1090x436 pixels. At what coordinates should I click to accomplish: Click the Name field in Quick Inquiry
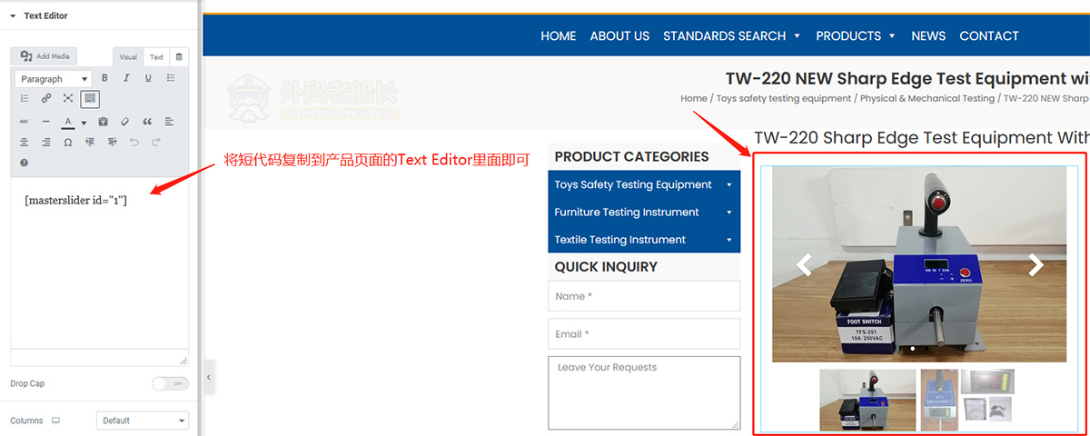pos(644,296)
